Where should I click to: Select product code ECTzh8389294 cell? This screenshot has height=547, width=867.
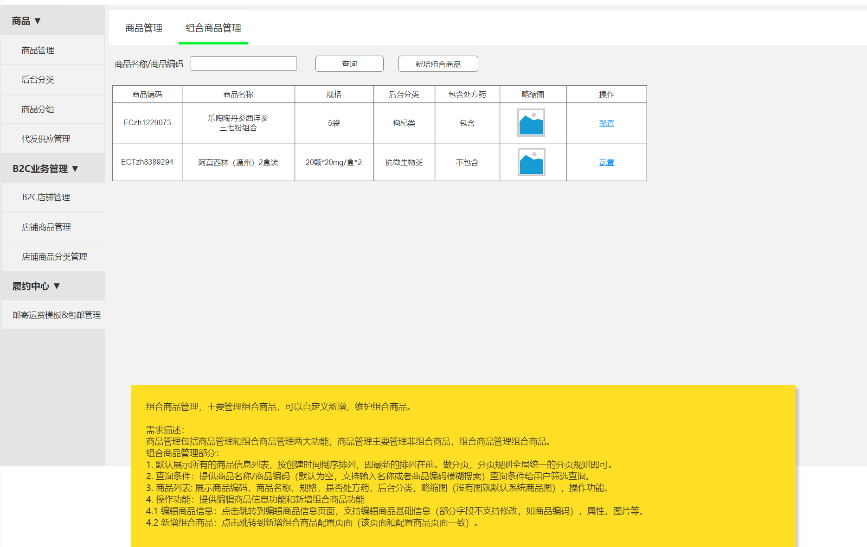click(x=147, y=162)
